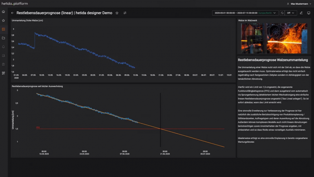Toggle favorite star next to dashboard title
This screenshot has height=177, width=314.
click(x=117, y=13)
